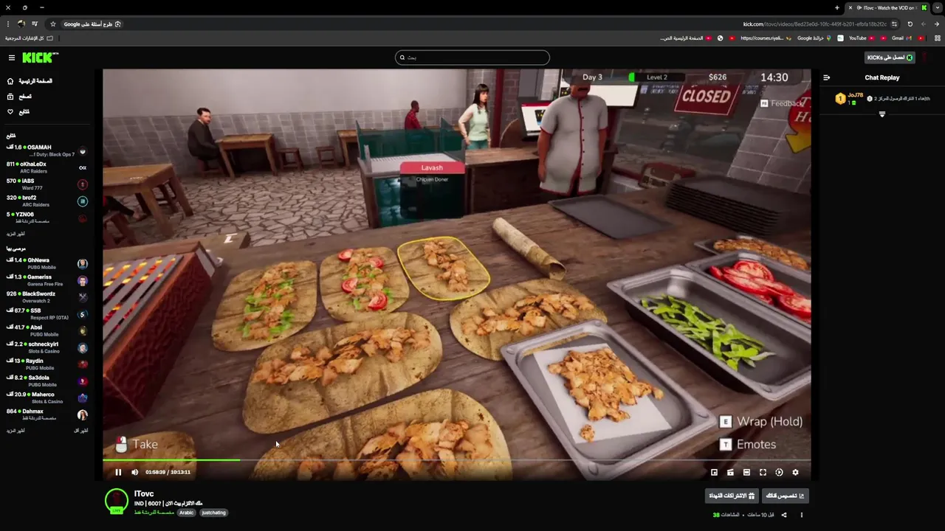Viewport: 945px width, 531px height.
Task: Click the customize channel button
Action: pos(785,496)
